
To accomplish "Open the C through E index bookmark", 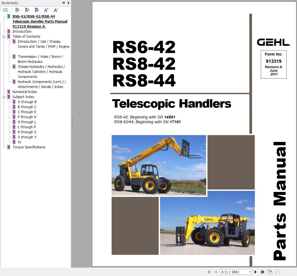I will point(27,112).
